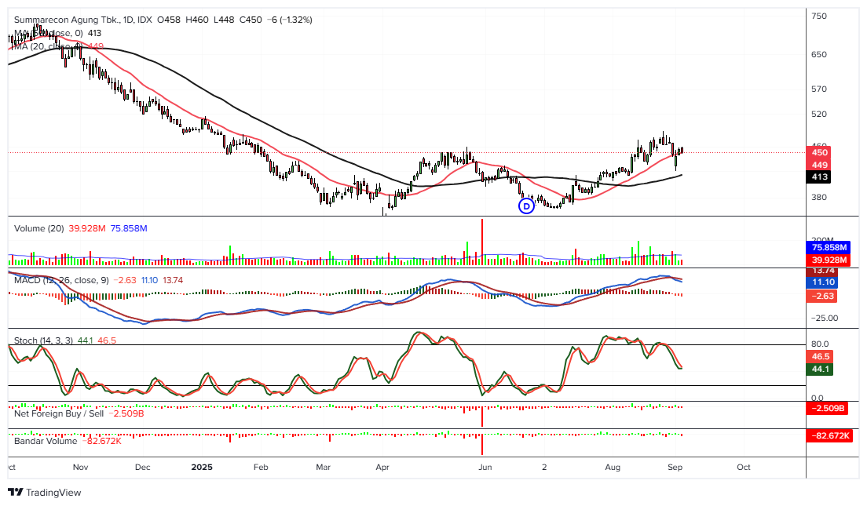Click the Aug label on time axis
The width and height of the screenshot is (867, 506).
tap(612, 467)
